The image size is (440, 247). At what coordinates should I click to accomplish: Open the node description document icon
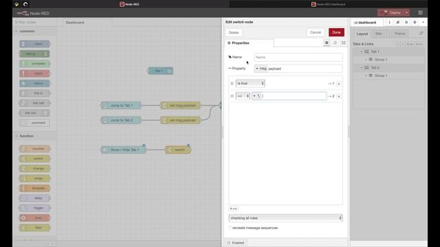point(335,43)
